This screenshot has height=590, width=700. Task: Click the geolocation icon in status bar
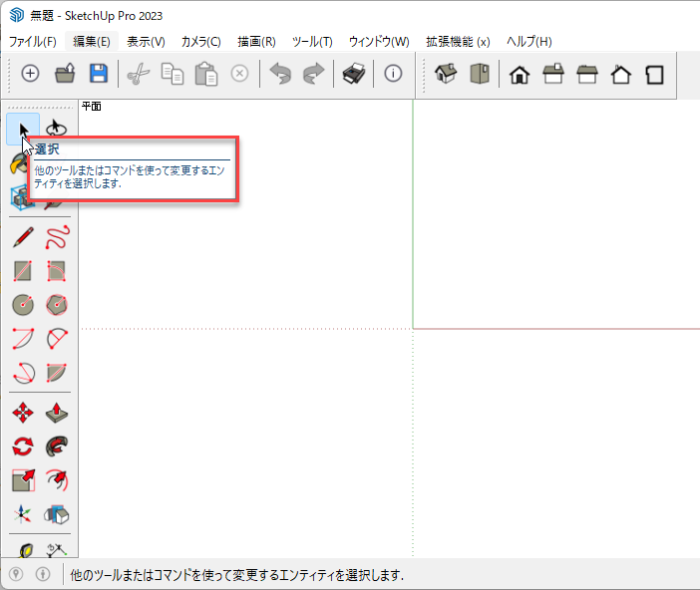click(x=16, y=574)
